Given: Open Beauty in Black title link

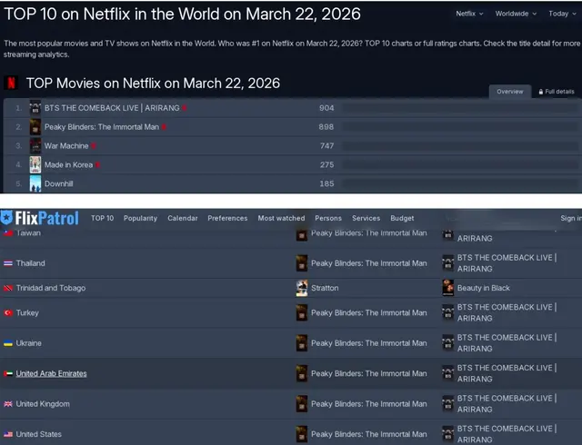Looking at the screenshot, I should point(483,288).
